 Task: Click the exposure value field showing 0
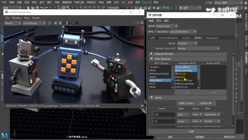pos(75,23)
